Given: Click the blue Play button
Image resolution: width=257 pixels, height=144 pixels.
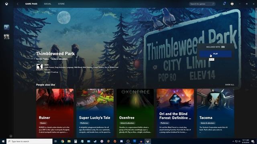Looking at the screenshot, I should pos(215,54).
